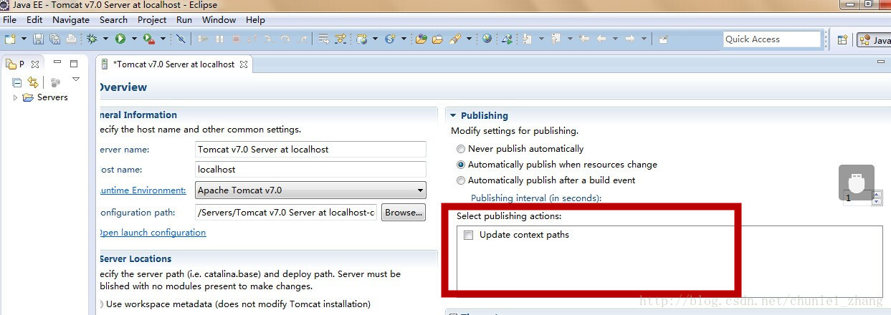891x315 pixels.
Task: Open the Window menu
Action: (219, 19)
